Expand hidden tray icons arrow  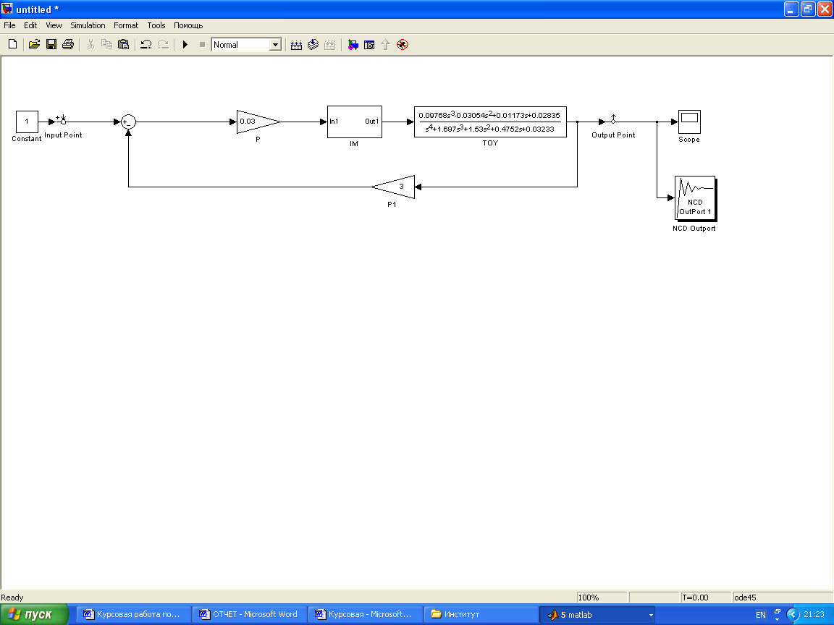[793, 615]
